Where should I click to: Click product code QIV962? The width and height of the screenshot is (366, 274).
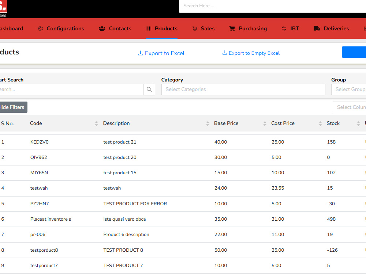pos(39,157)
